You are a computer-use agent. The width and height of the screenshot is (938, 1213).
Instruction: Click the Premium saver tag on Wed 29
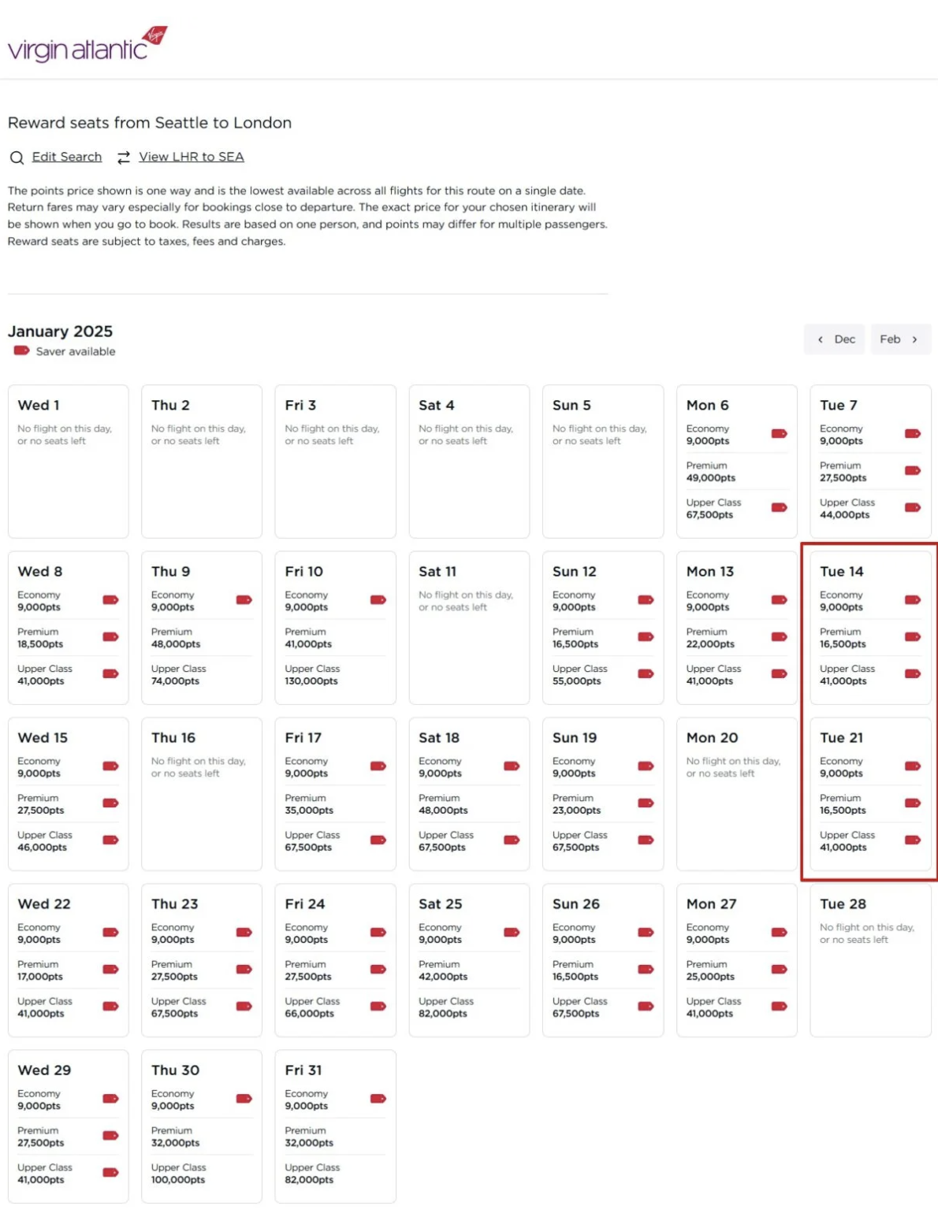point(110,1135)
